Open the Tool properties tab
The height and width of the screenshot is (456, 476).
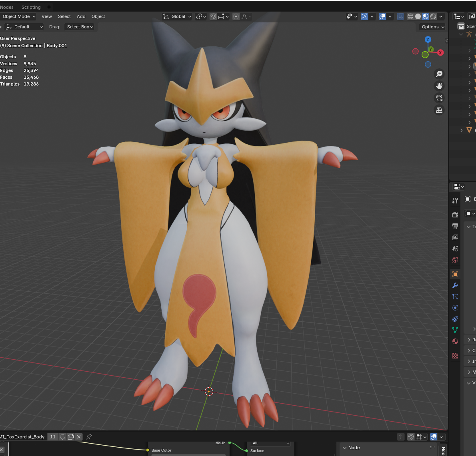click(455, 201)
